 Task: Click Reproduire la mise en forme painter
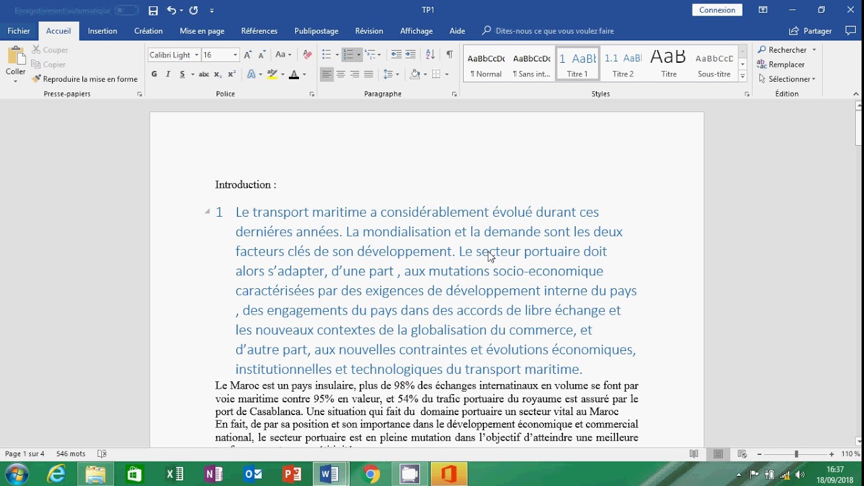click(84, 79)
